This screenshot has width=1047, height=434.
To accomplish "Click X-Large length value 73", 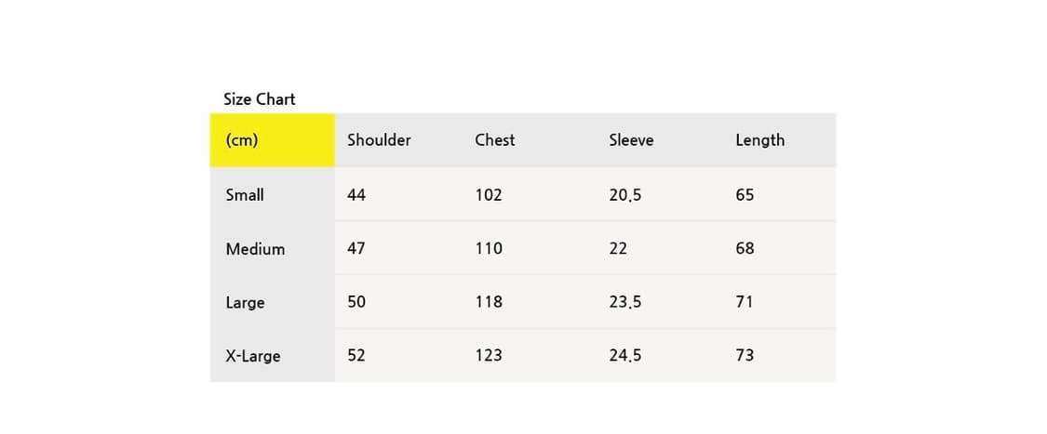I will click(x=745, y=355).
